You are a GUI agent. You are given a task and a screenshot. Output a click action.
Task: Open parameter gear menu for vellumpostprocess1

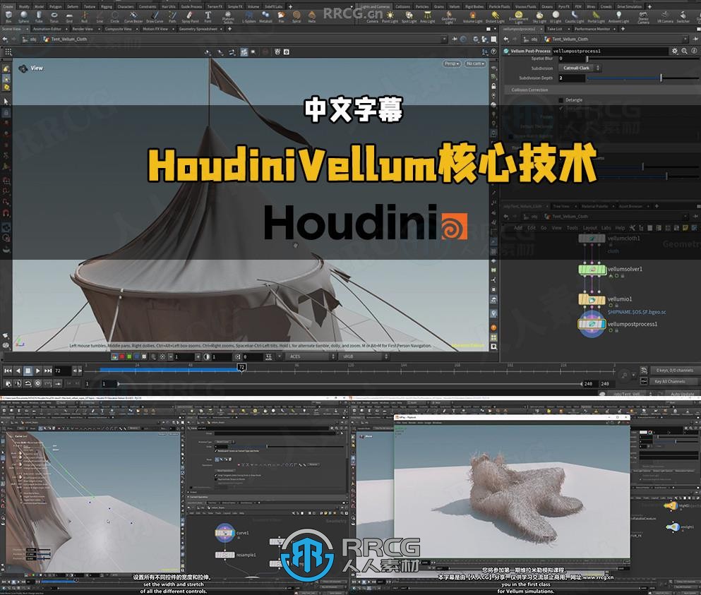[675, 51]
